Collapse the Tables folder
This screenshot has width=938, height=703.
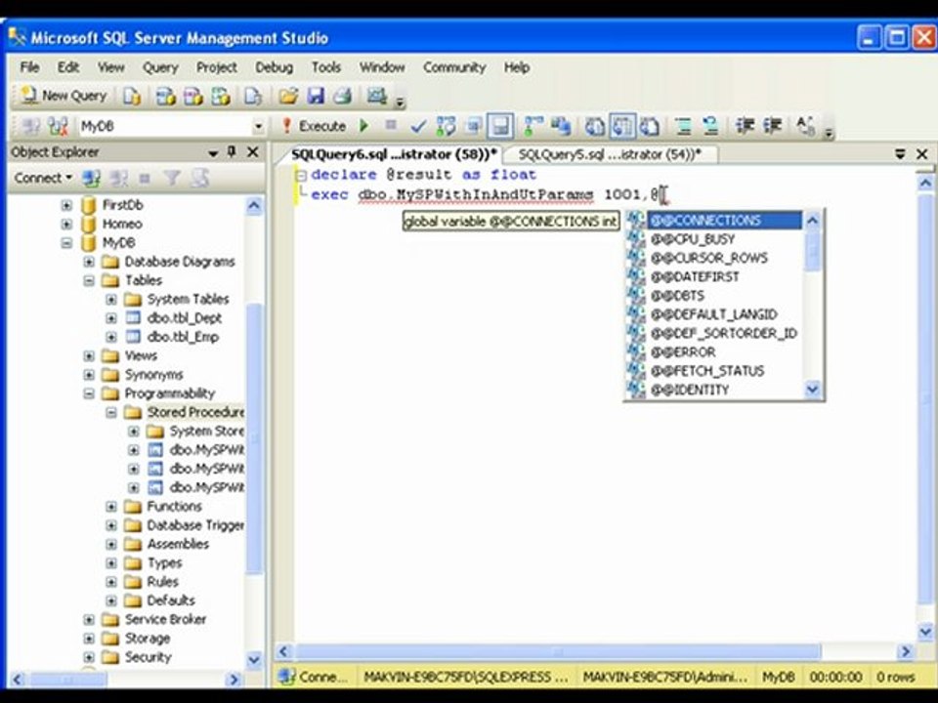click(x=89, y=280)
